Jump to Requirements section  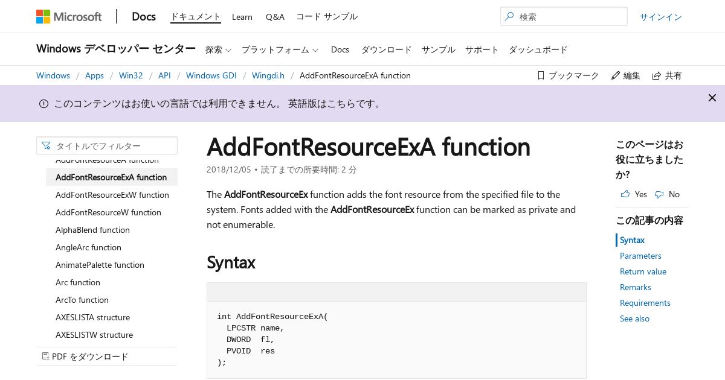tap(645, 303)
